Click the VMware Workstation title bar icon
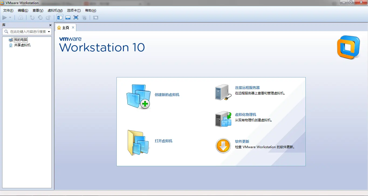The width and height of the screenshot is (368, 196). pyautogui.click(x=3, y=3)
